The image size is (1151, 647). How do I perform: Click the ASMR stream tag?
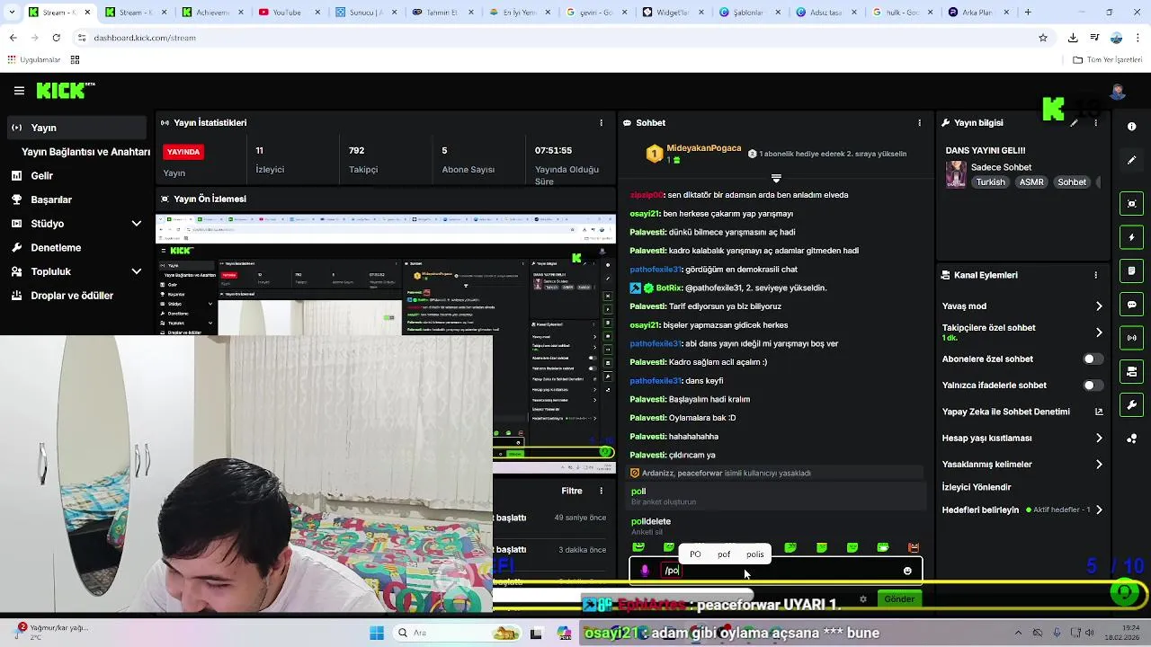[1031, 182]
